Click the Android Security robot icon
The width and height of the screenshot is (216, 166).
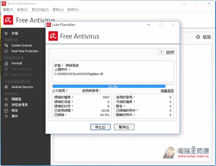point(6,87)
